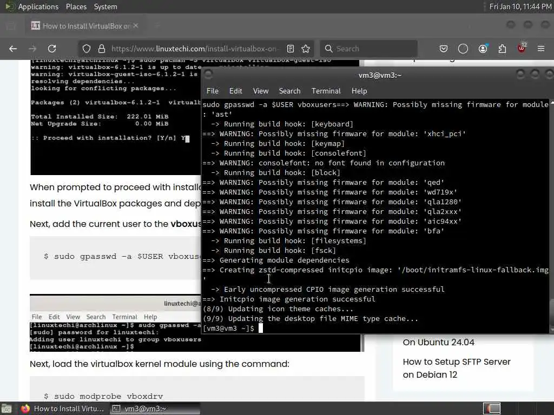Open the Firefox hamburger menu
Screen dimensions: 554x415
541,49
